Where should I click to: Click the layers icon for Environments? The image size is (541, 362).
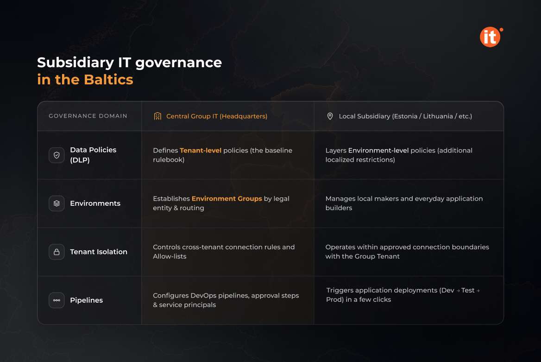click(x=57, y=203)
